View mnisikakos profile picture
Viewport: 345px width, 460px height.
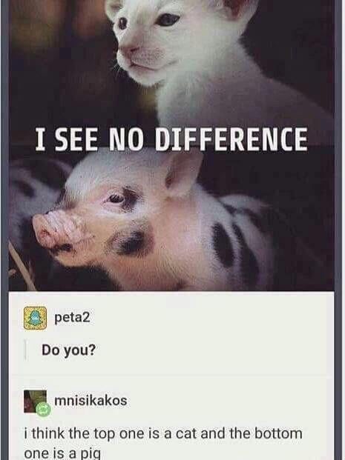[35, 401]
